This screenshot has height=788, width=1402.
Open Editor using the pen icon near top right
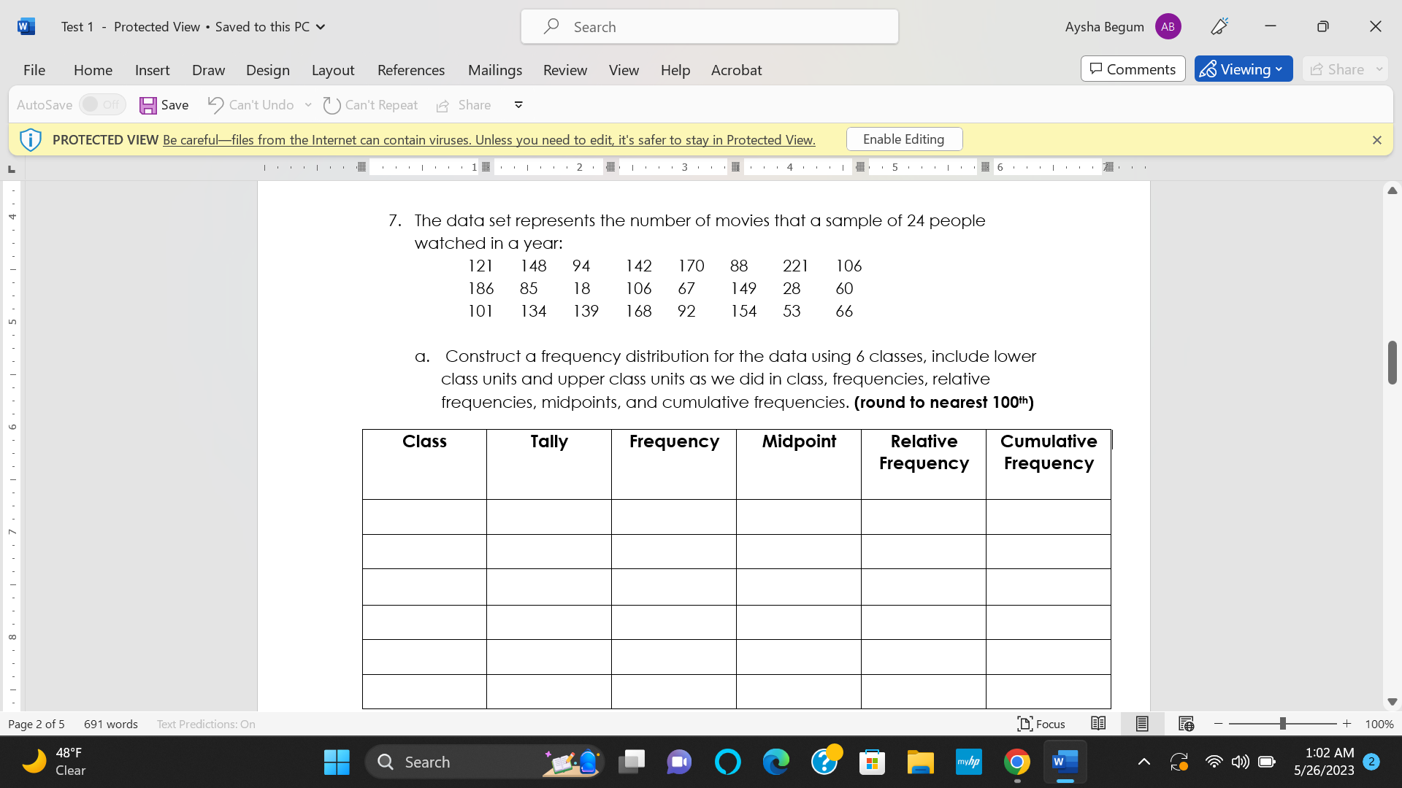point(1218,26)
